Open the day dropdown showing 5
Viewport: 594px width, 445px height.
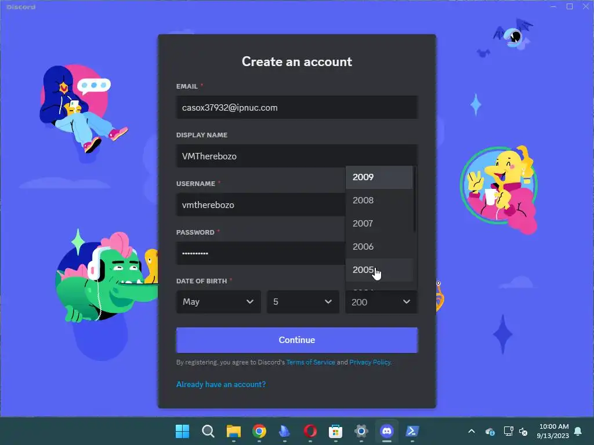(303, 301)
